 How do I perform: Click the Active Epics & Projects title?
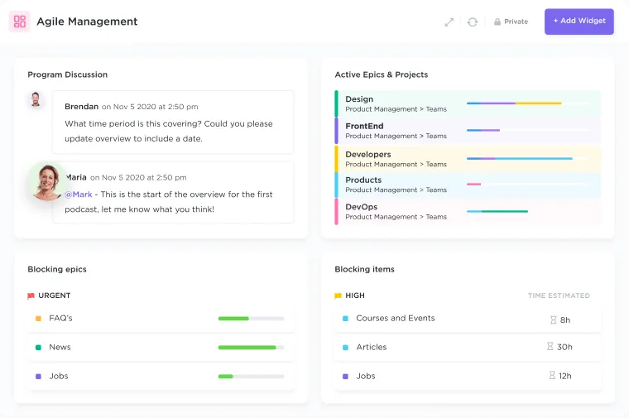tap(381, 74)
